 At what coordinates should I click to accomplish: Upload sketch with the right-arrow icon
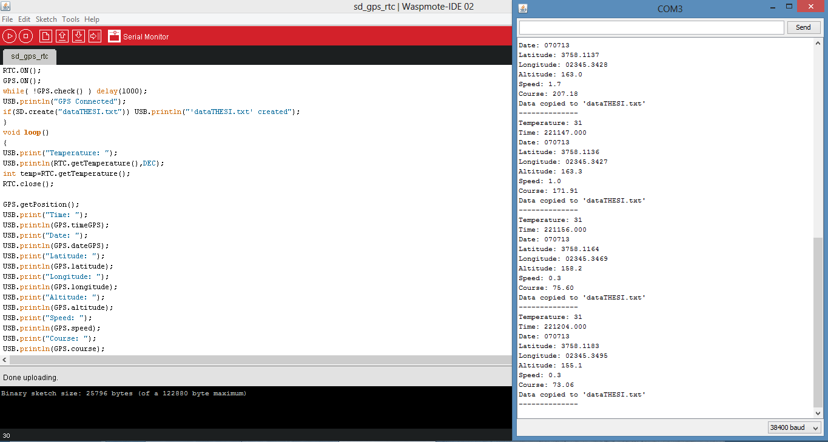[x=95, y=36]
